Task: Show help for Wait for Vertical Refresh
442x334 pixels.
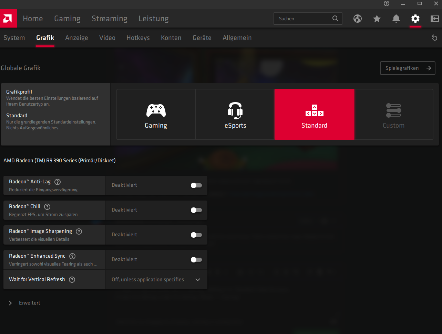Action: (x=72, y=280)
